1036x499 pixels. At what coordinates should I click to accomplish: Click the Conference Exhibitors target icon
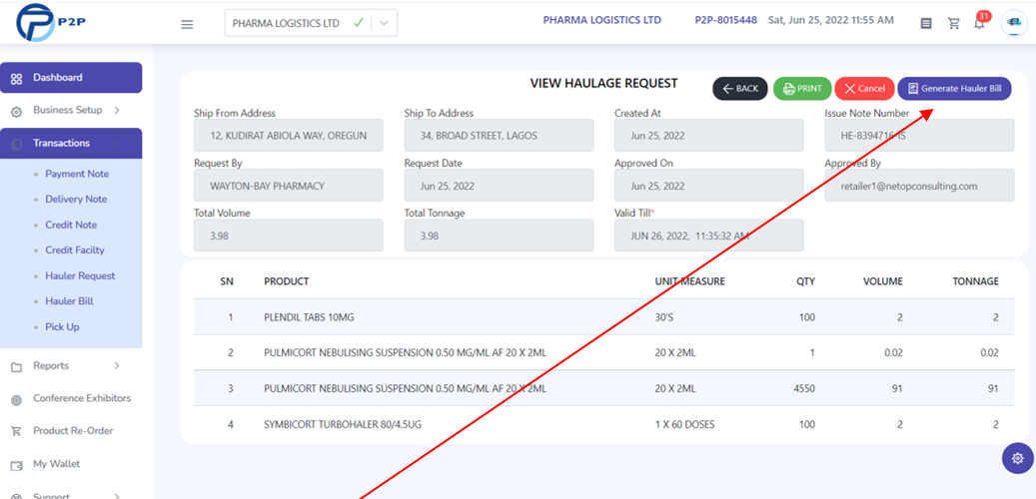click(x=17, y=399)
